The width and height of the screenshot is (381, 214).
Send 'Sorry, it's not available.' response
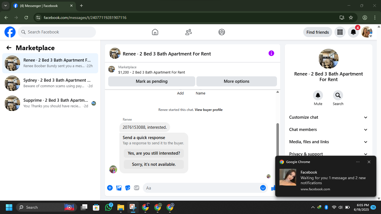(154, 164)
